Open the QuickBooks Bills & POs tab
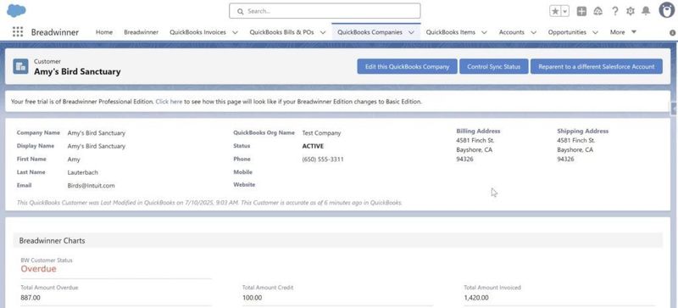Viewport: 678px width, 308px height. click(x=281, y=32)
